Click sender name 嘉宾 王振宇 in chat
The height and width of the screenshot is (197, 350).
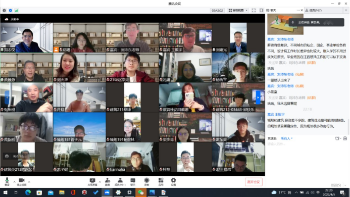tap(276, 114)
